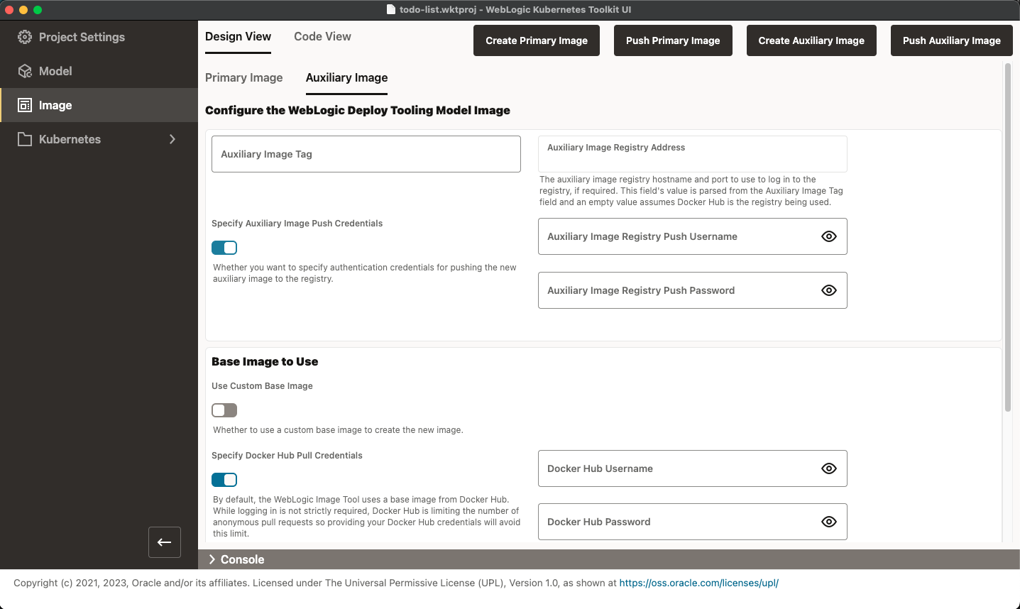Image resolution: width=1020 pixels, height=609 pixels.
Task: Reveal the Docker Hub Password
Action: [829, 522]
